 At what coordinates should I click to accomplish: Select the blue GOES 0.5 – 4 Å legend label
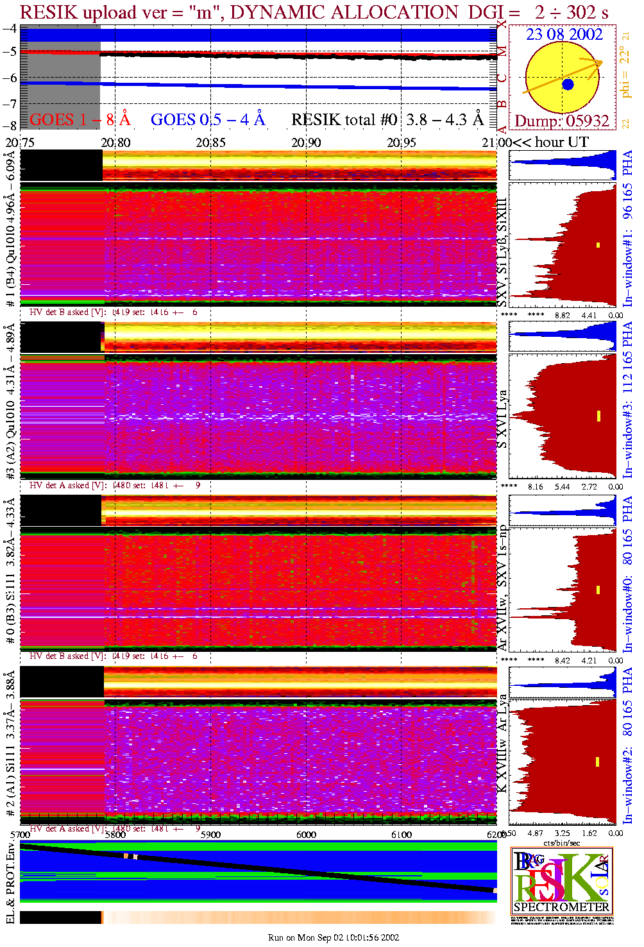(208, 119)
